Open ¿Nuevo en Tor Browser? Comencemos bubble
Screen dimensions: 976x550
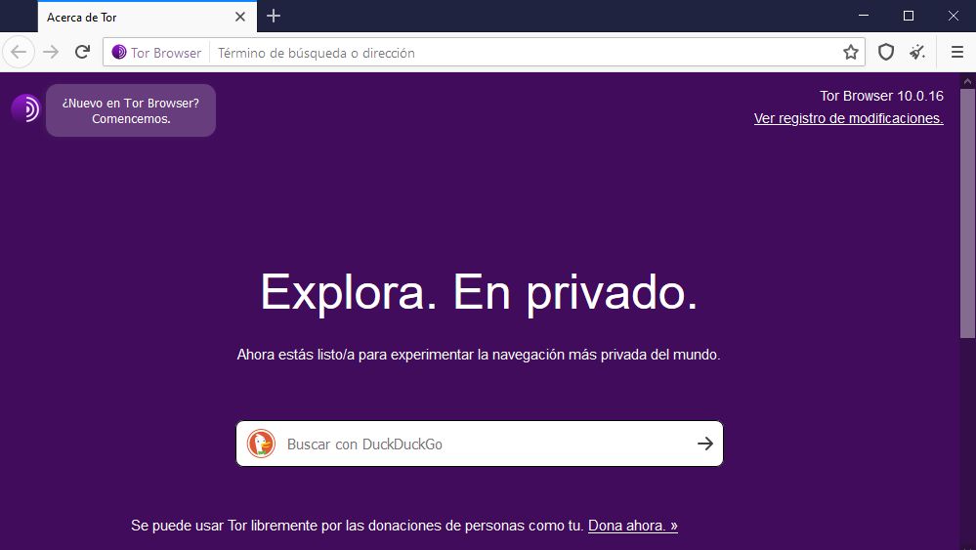click(x=131, y=110)
